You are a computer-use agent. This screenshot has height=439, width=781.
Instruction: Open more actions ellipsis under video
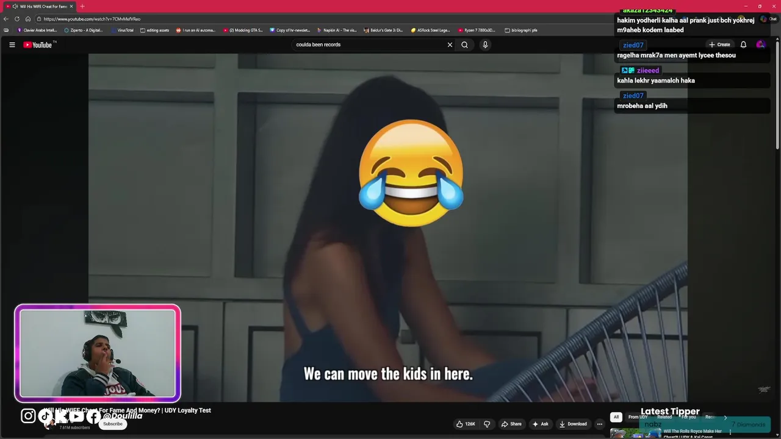point(599,424)
